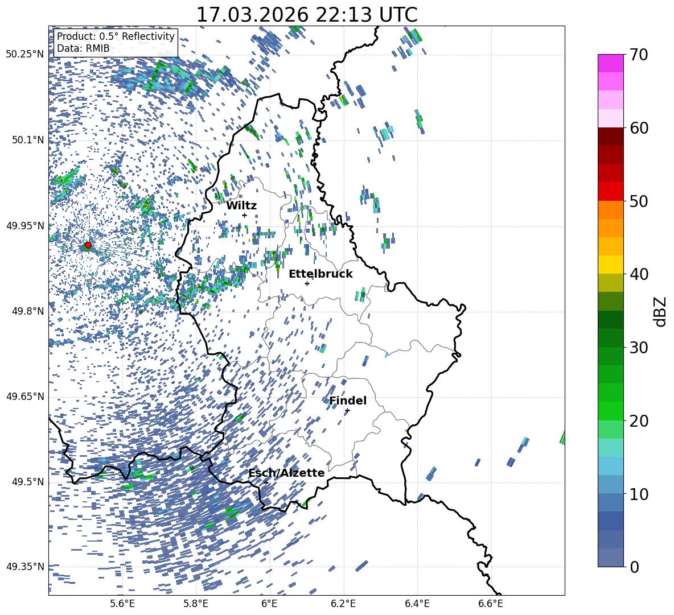Click the Esch/Alzette city label
This screenshot has width=674, height=615.
click(x=286, y=473)
